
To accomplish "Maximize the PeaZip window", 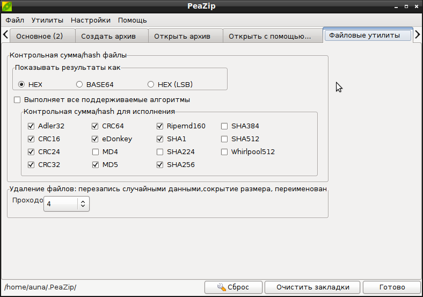I will (406, 6).
